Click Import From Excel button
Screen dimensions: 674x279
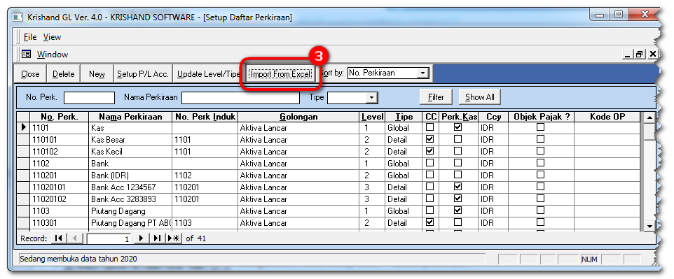[x=280, y=74]
